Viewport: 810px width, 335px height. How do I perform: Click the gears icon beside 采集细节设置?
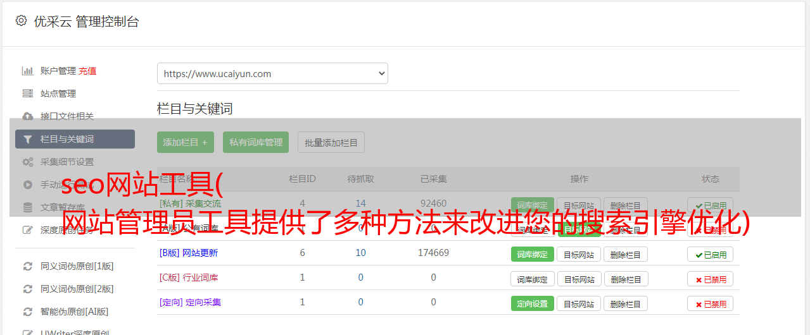tap(28, 162)
